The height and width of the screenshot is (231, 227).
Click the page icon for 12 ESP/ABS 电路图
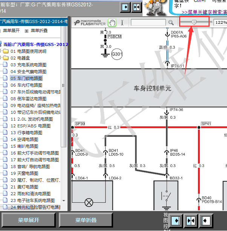tap(5, 125)
